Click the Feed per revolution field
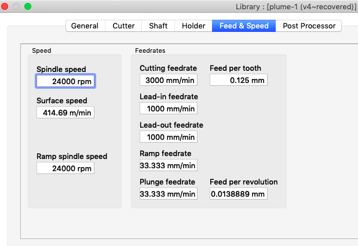Screen dimensions: 358x246 pos(238,194)
